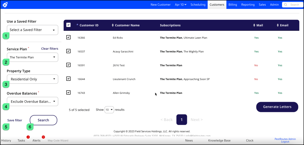The image size is (304, 145).
Task: Uncheck customer 16366 Ed Ricks row
Action: (x=68, y=38)
